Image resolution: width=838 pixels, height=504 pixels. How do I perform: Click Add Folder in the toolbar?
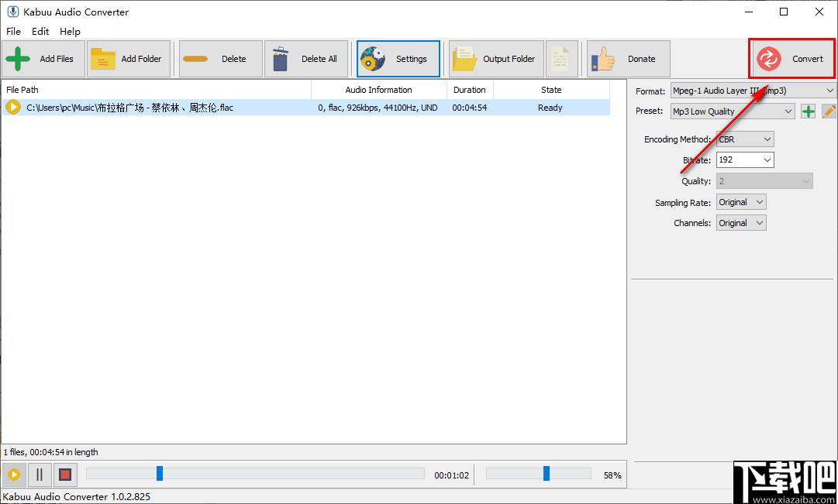[129, 59]
